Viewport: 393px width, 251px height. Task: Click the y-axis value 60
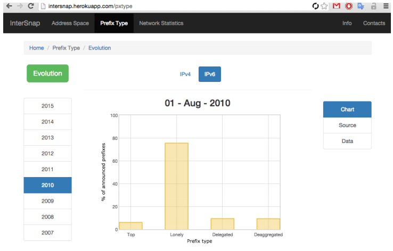(115, 161)
